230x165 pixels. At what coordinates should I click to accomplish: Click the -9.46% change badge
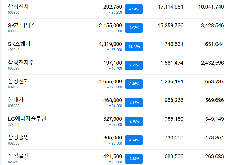[134, 84]
